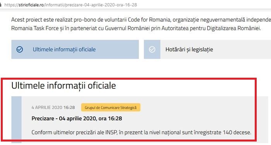The height and width of the screenshot is (145, 271).
Task: Switch to the Hotărâri și legislație tab
Action: coord(208,49)
